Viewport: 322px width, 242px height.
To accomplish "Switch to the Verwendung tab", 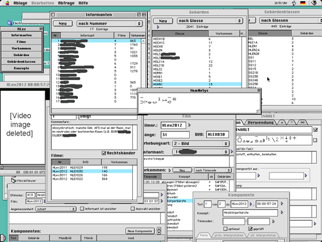I will click(260, 122).
